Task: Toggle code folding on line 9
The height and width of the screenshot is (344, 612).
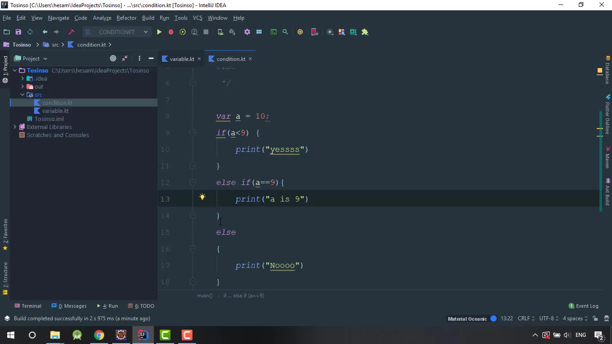Action: tap(192, 133)
